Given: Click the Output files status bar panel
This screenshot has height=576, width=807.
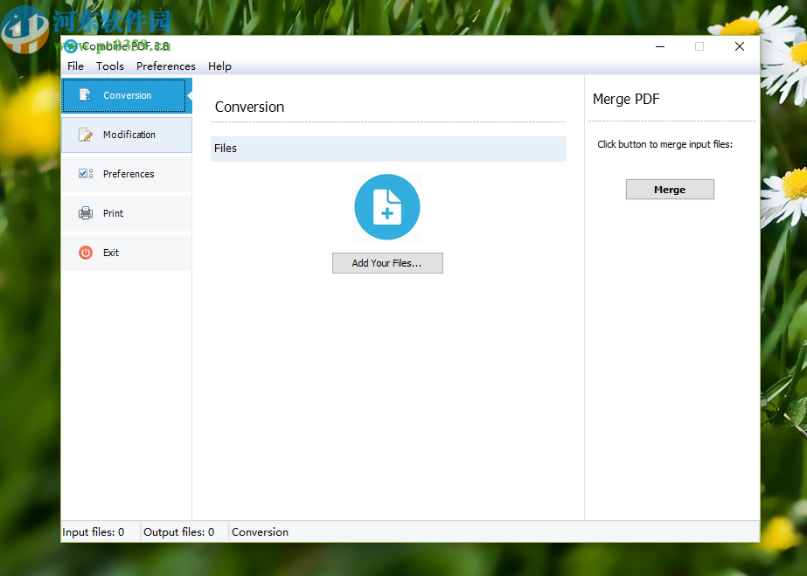Looking at the screenshot, I should [179, 531].
